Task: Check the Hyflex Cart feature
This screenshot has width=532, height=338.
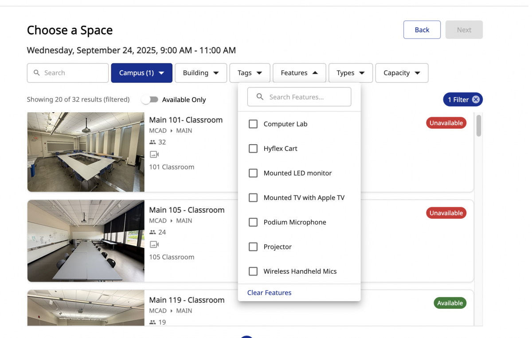Action: [x=253, y=149]
